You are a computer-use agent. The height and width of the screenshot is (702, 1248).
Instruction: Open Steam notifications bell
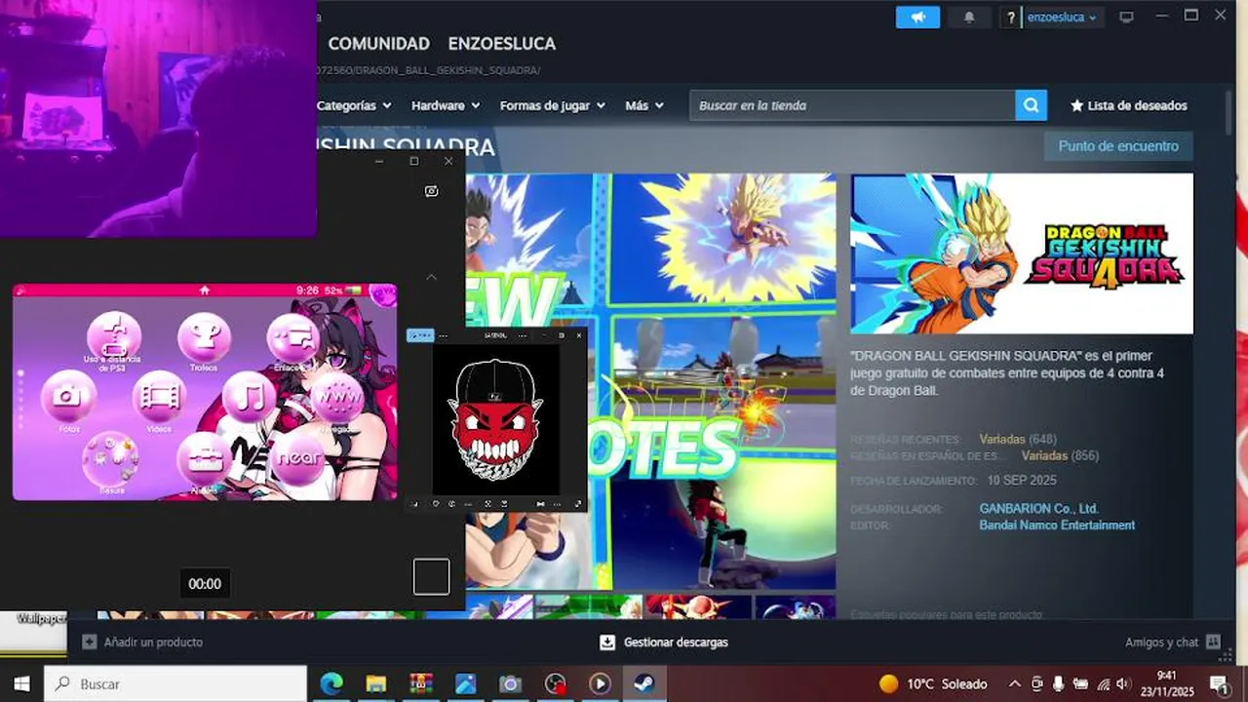tap(969, 17)
